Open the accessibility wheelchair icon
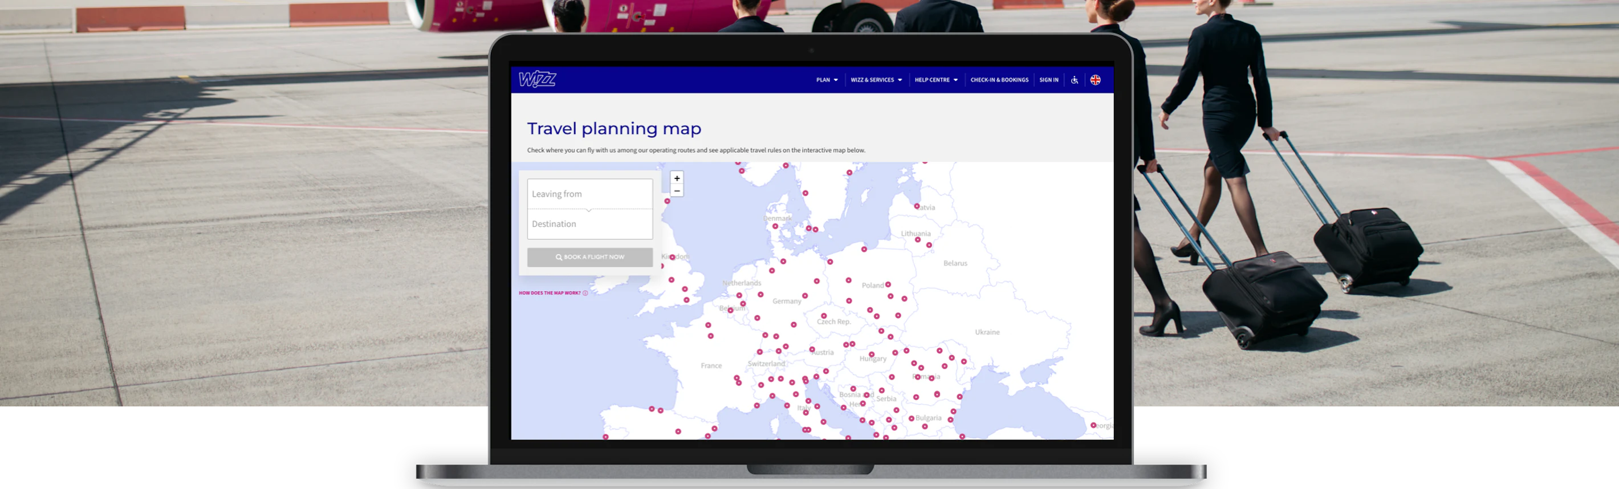 [1075, 80]
